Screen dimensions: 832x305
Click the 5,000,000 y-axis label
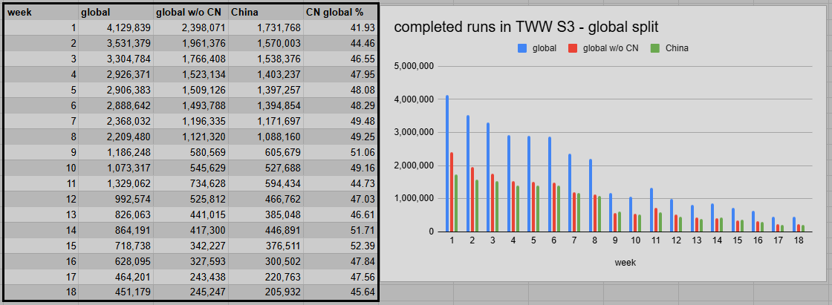(x=412, y=66)
